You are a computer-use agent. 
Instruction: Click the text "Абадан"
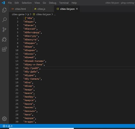(x=29, y=22)
